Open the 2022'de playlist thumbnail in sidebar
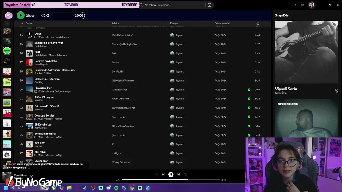 (x=7, y=51)
